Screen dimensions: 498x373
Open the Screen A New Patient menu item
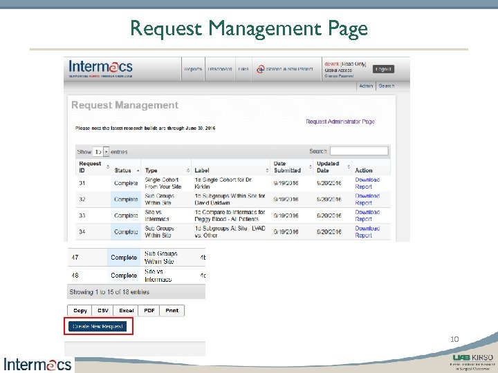[289, 69]
